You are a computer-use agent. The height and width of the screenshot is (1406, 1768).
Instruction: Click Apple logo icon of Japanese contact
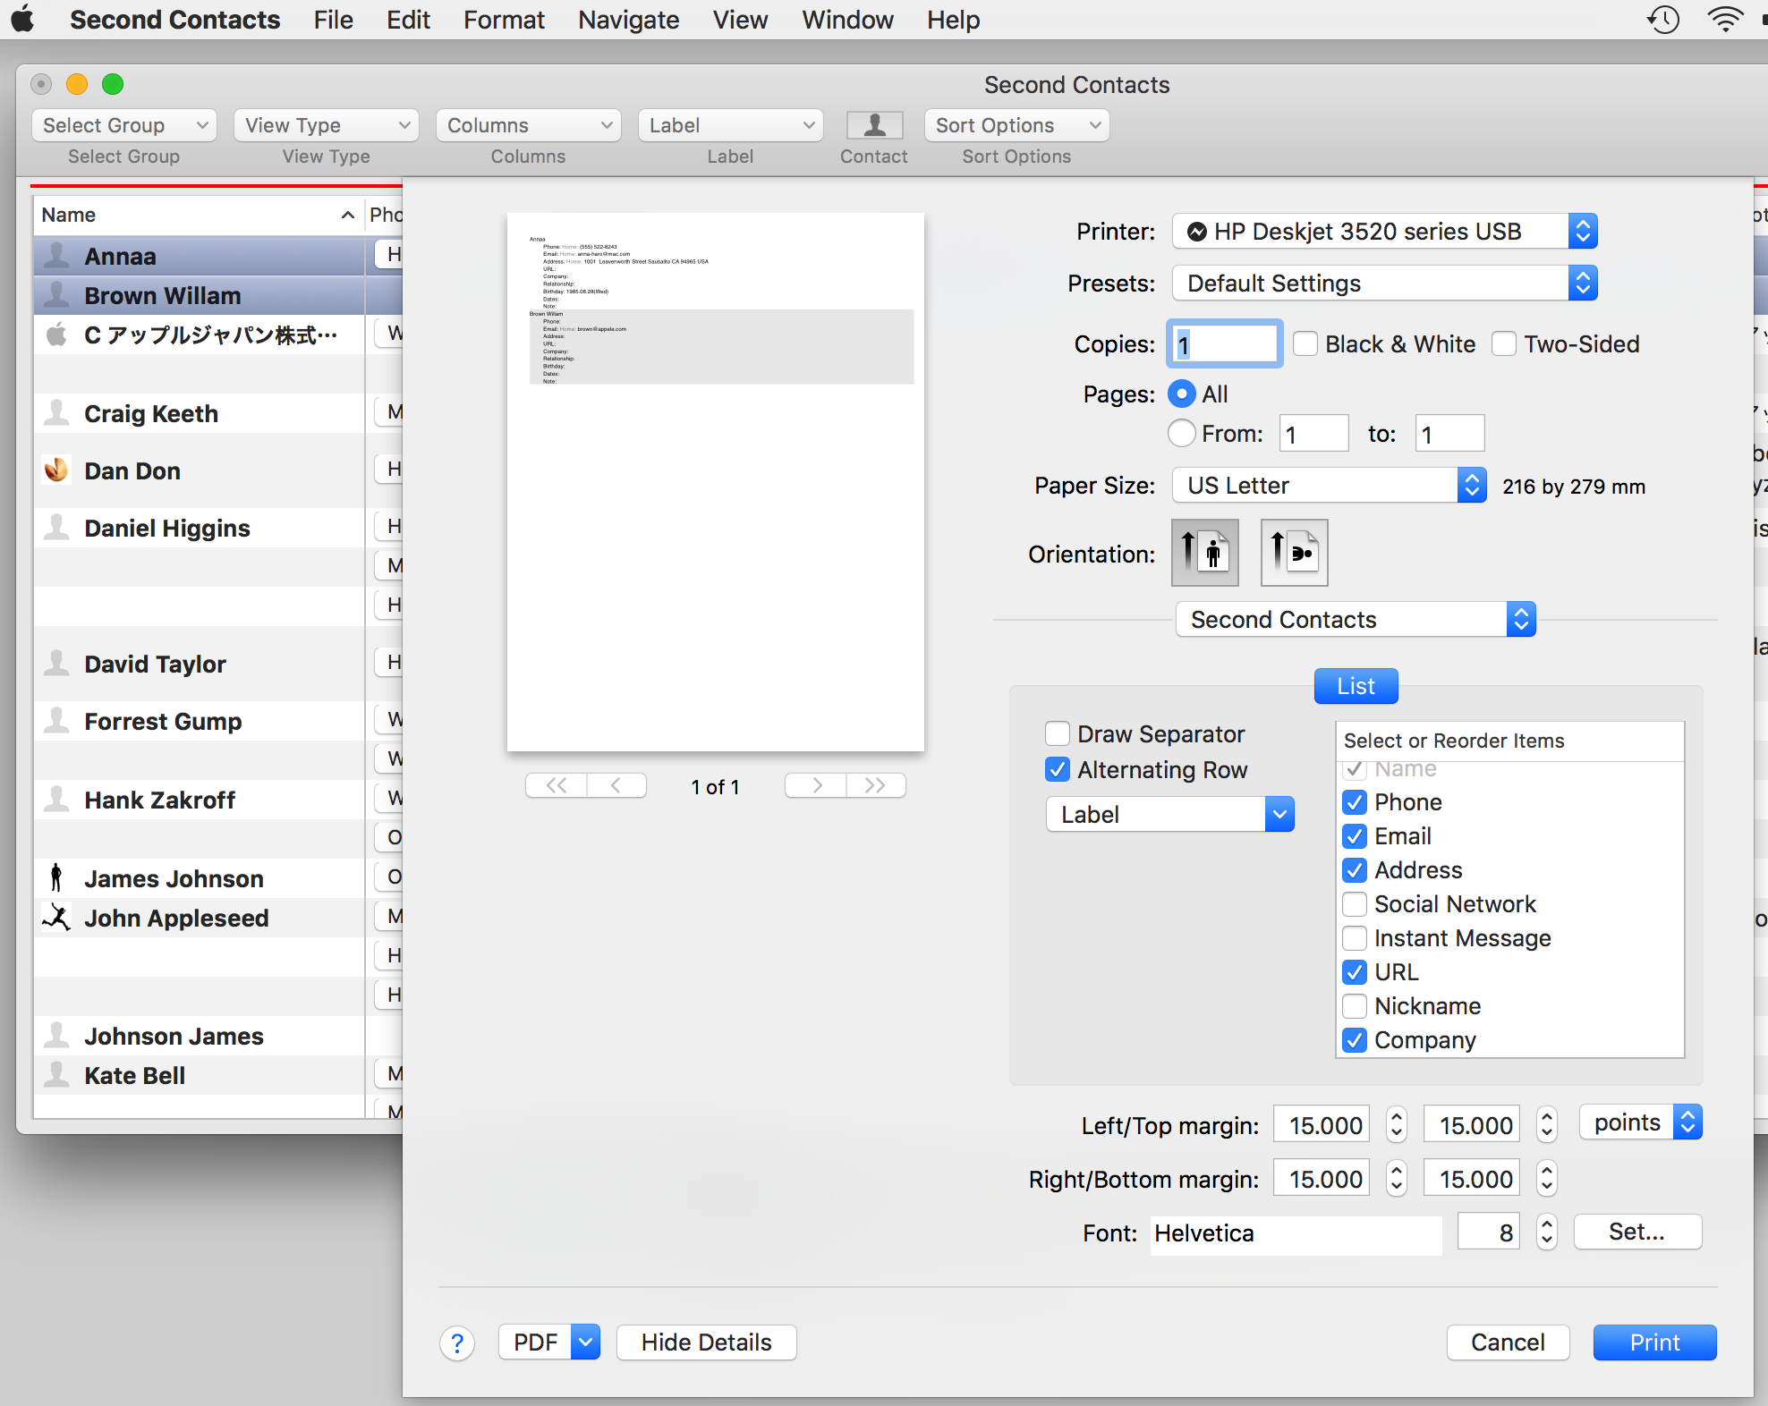[57, 335]
